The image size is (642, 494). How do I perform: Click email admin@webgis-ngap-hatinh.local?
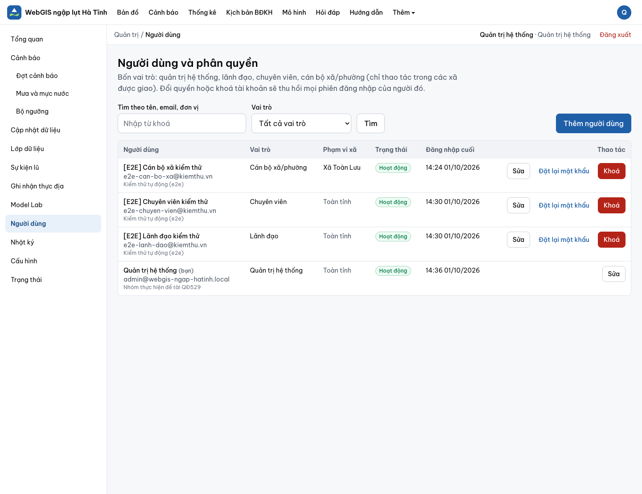(x=177, y=279)
